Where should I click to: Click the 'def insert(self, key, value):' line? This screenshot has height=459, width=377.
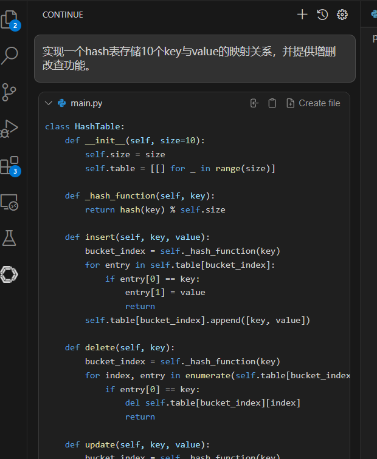click(137, 237)
